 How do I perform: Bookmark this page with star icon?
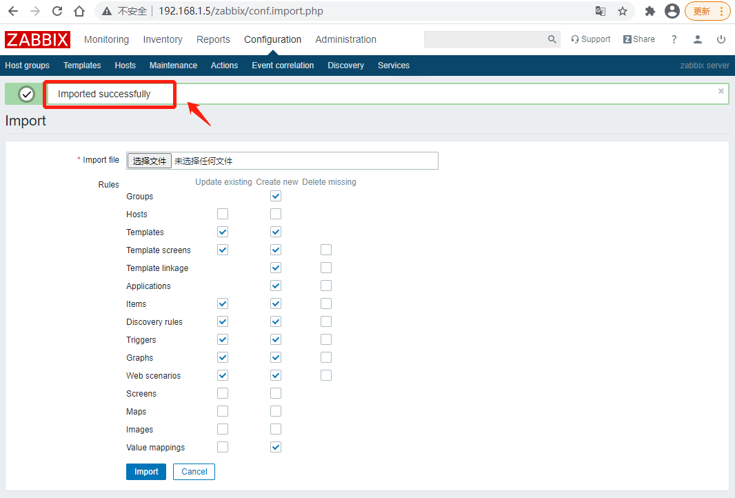click(623, 11)
